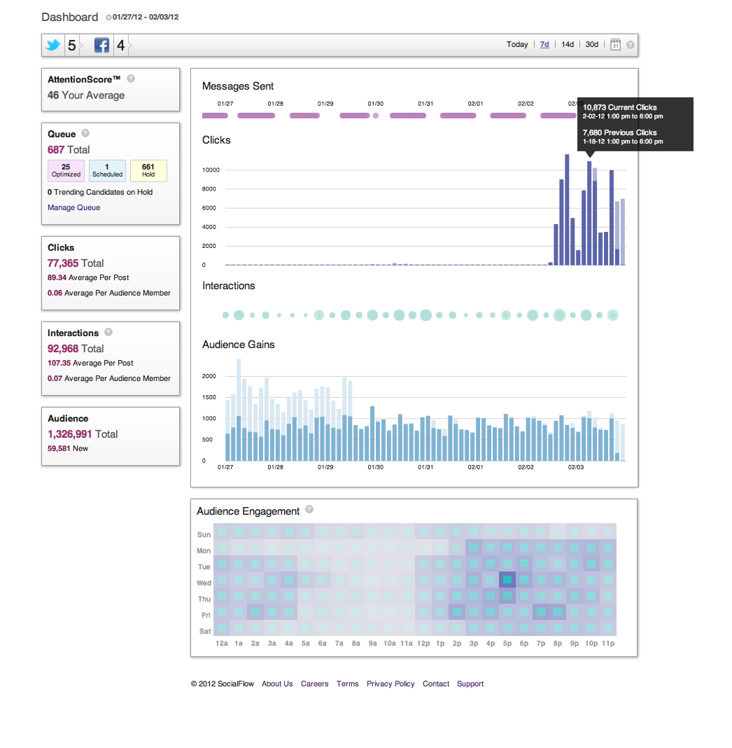Image resolution: width=732 pixels, height=748 pixels.
Task: Expand the Facebook accounts count arrow
Action: pyautogui.click(x=130, y=46)
